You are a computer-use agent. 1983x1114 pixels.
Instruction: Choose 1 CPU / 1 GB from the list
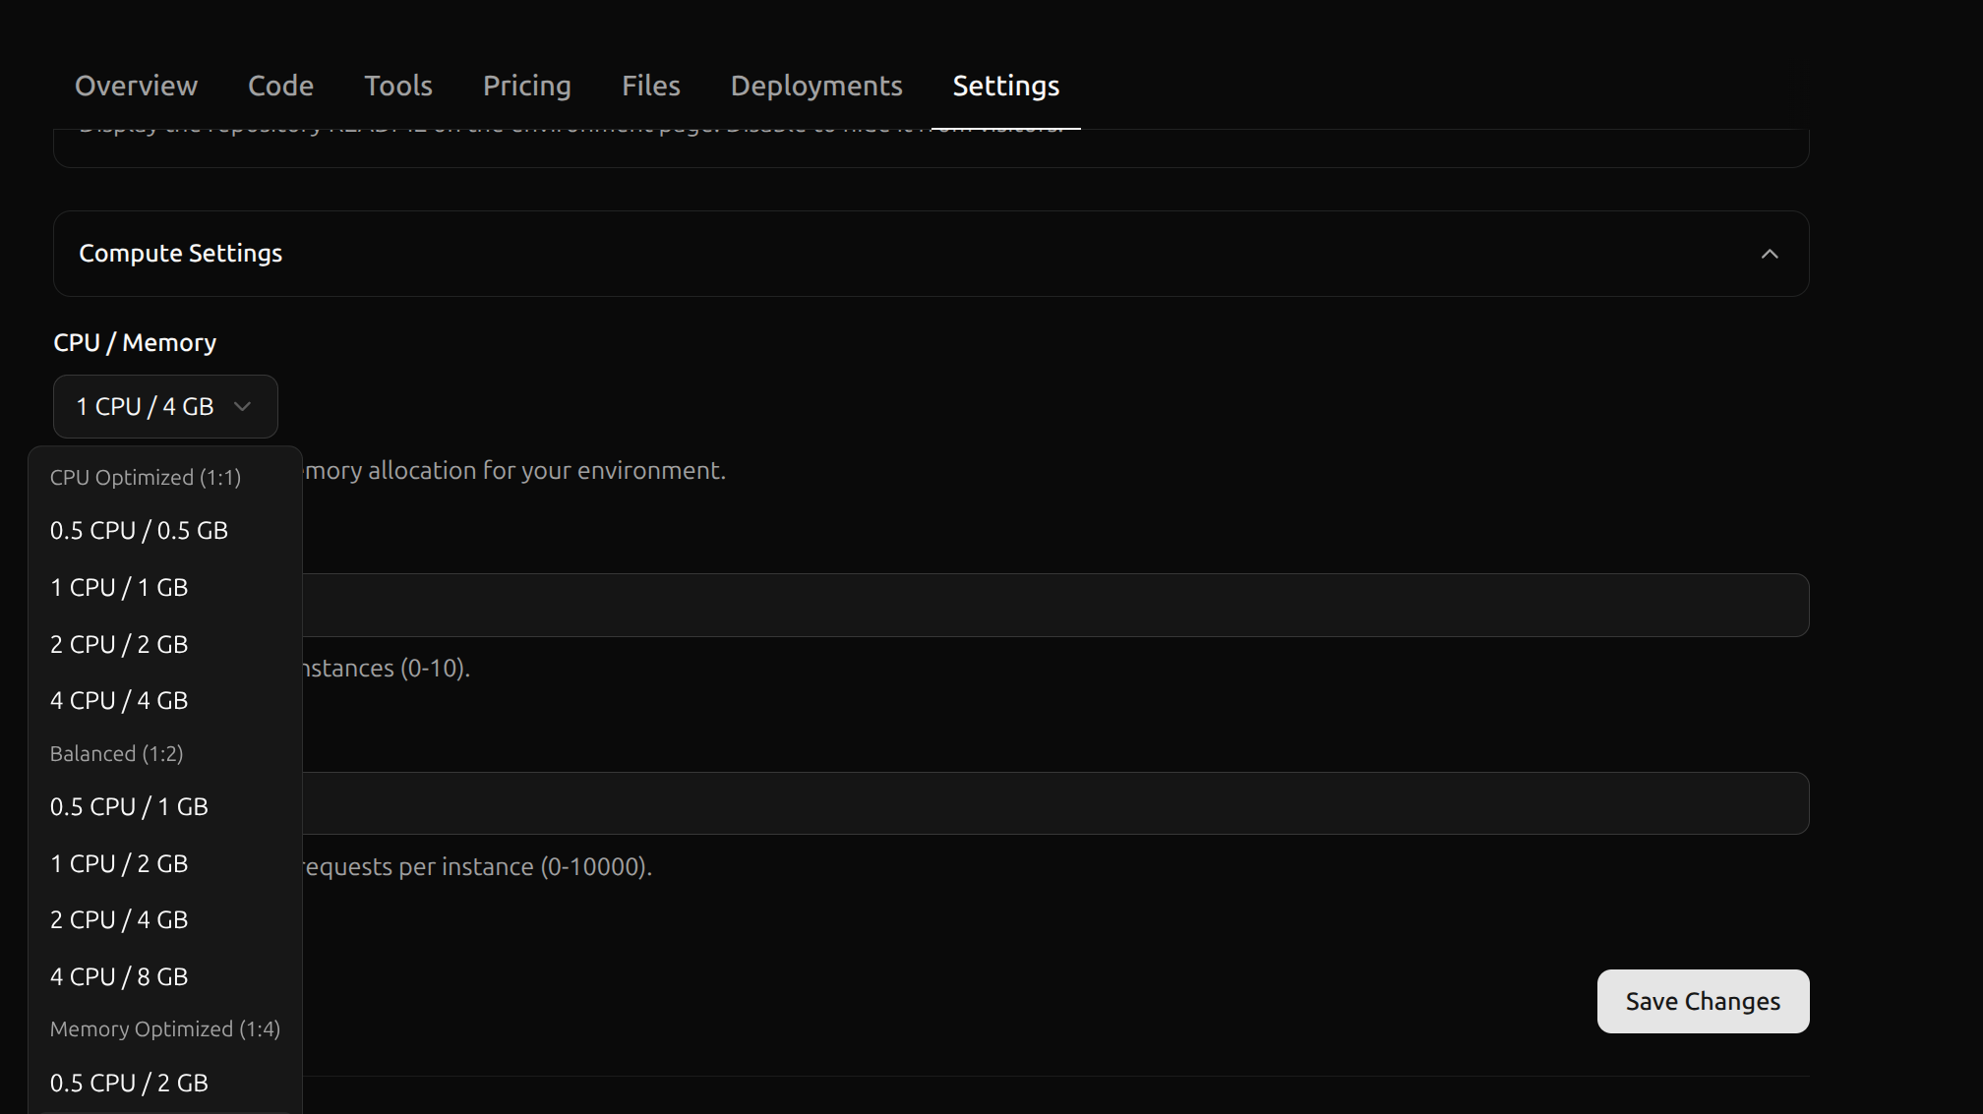119,587
